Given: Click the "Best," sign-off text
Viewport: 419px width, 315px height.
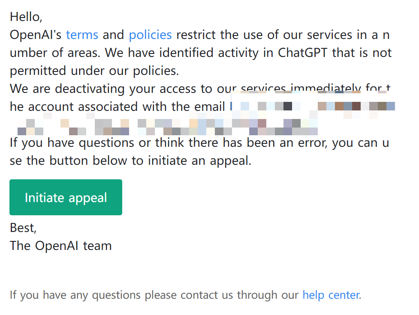Looking at the screenshot, I should tap(23, 228).
